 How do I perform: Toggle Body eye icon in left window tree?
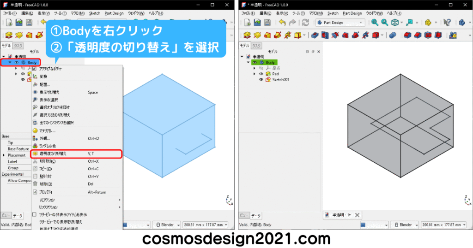tap(17, 63)
